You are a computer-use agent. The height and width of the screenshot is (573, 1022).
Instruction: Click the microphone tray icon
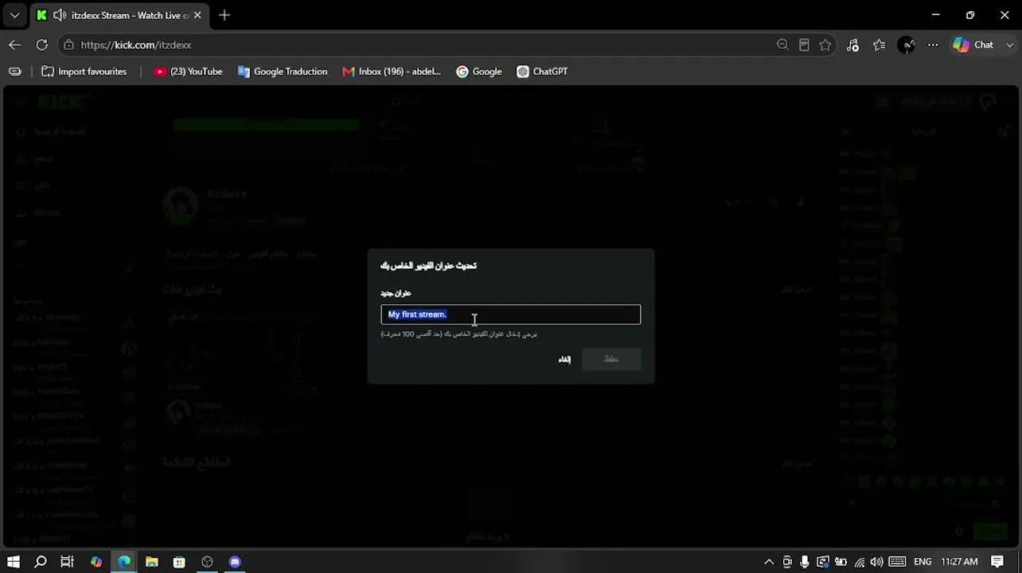806,562
